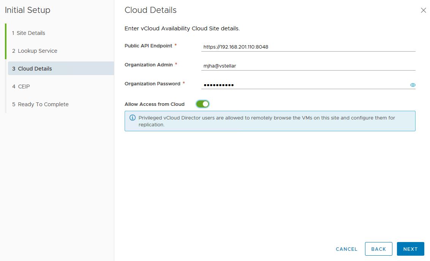Screen dimensions: 430x261
Task: Close the Initial Setup wizard with the X
Action: (x=423, y=11)
